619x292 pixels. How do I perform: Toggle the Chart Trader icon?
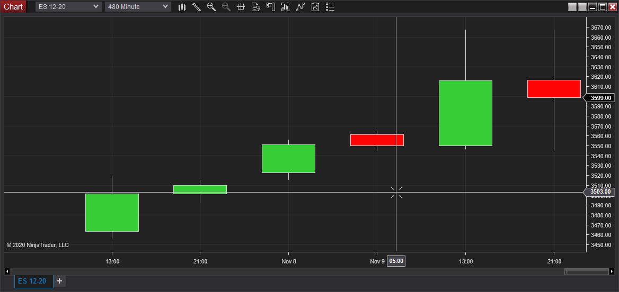pos(270,7)
